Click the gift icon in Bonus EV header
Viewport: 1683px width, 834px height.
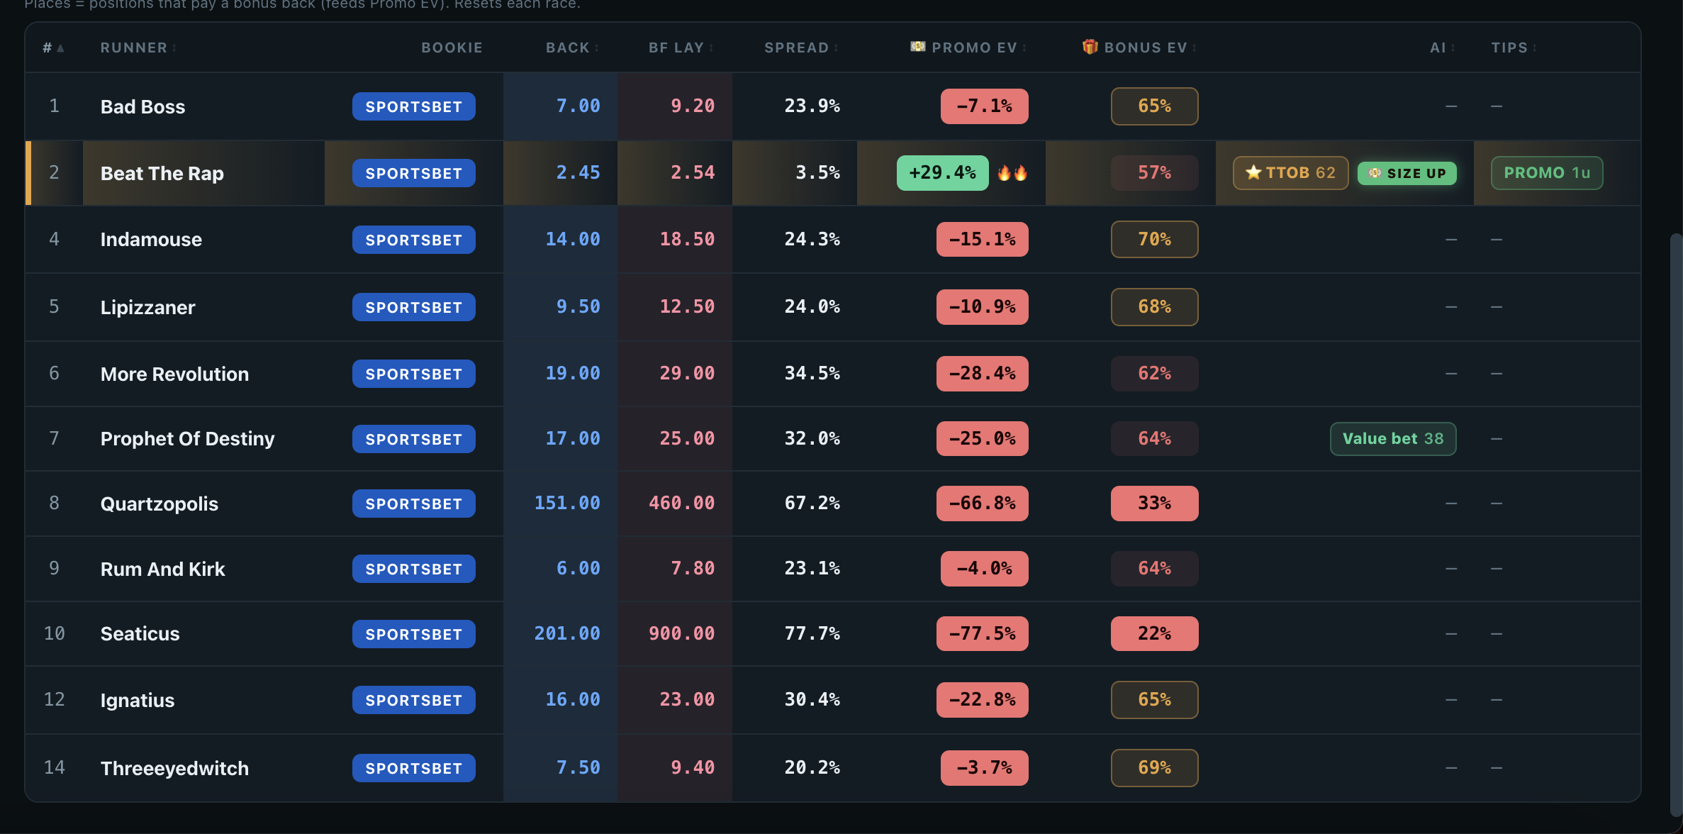1090,47
